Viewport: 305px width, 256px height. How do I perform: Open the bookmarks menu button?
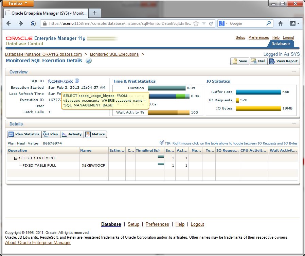point(294,23)
